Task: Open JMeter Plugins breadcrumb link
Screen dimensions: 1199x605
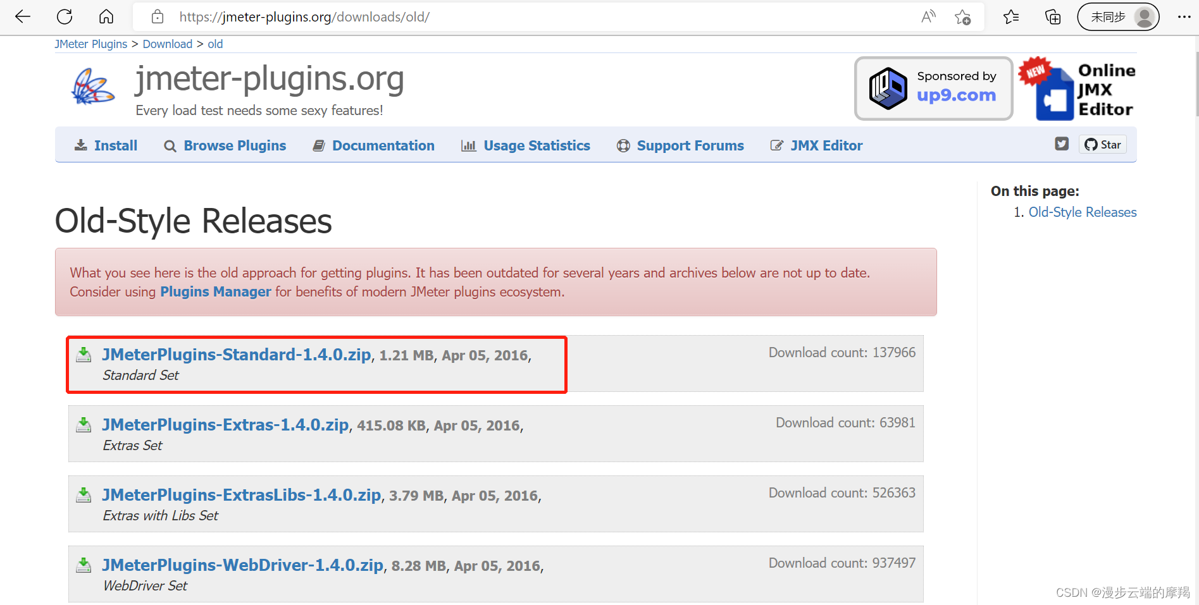Action: tap(90, 44)
